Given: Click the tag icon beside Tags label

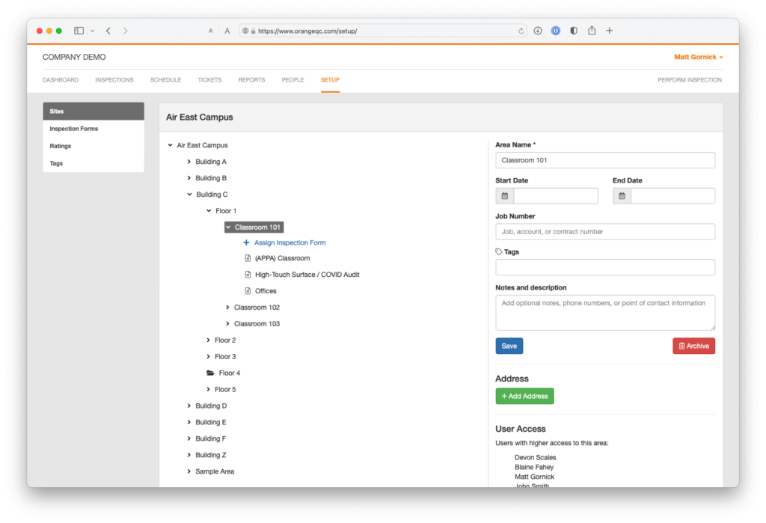Looking at the screenshot, I should pos(499,251).
